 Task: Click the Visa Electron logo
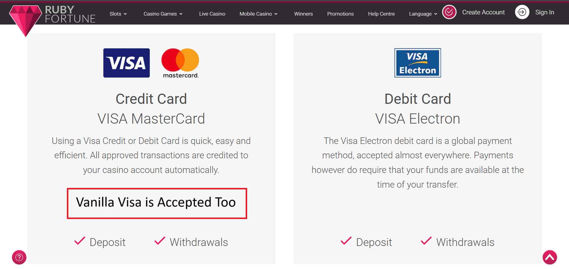click(x=418, y=63)
